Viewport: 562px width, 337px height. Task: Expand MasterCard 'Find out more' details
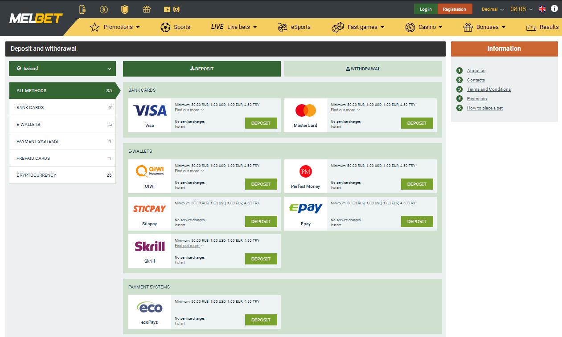[x=345, y=110]
